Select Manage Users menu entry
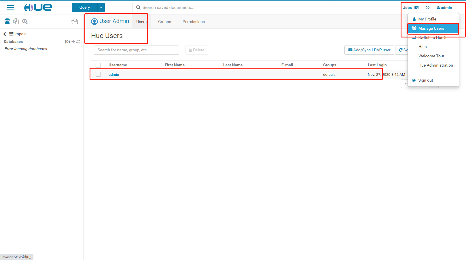The image size is (466, 260). click(x=433, y=28)
